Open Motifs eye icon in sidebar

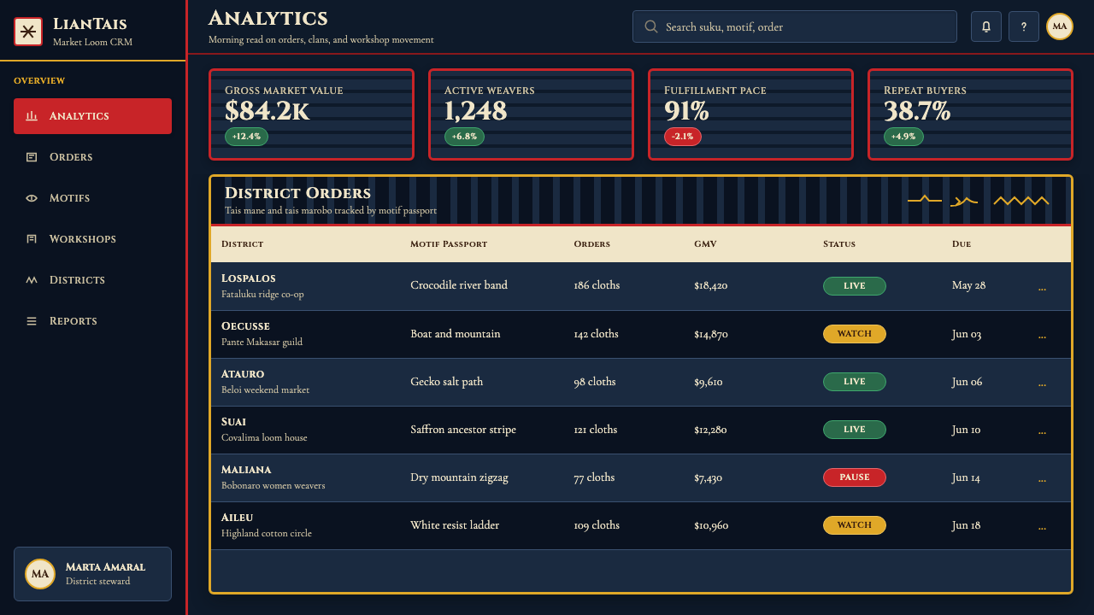32,198
